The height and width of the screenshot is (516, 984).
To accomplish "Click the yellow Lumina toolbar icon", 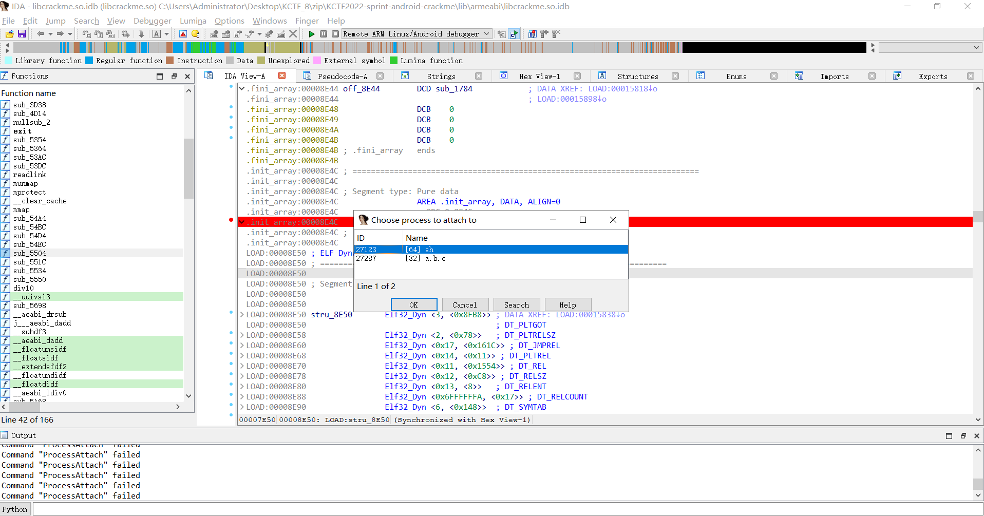I will (x=195, y=34).
